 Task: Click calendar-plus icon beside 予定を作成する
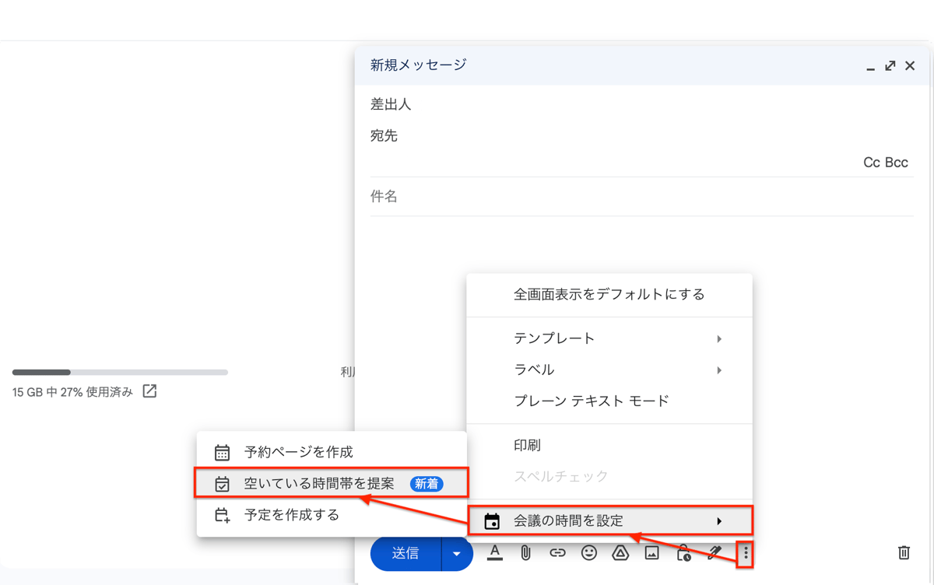point(222,515)
